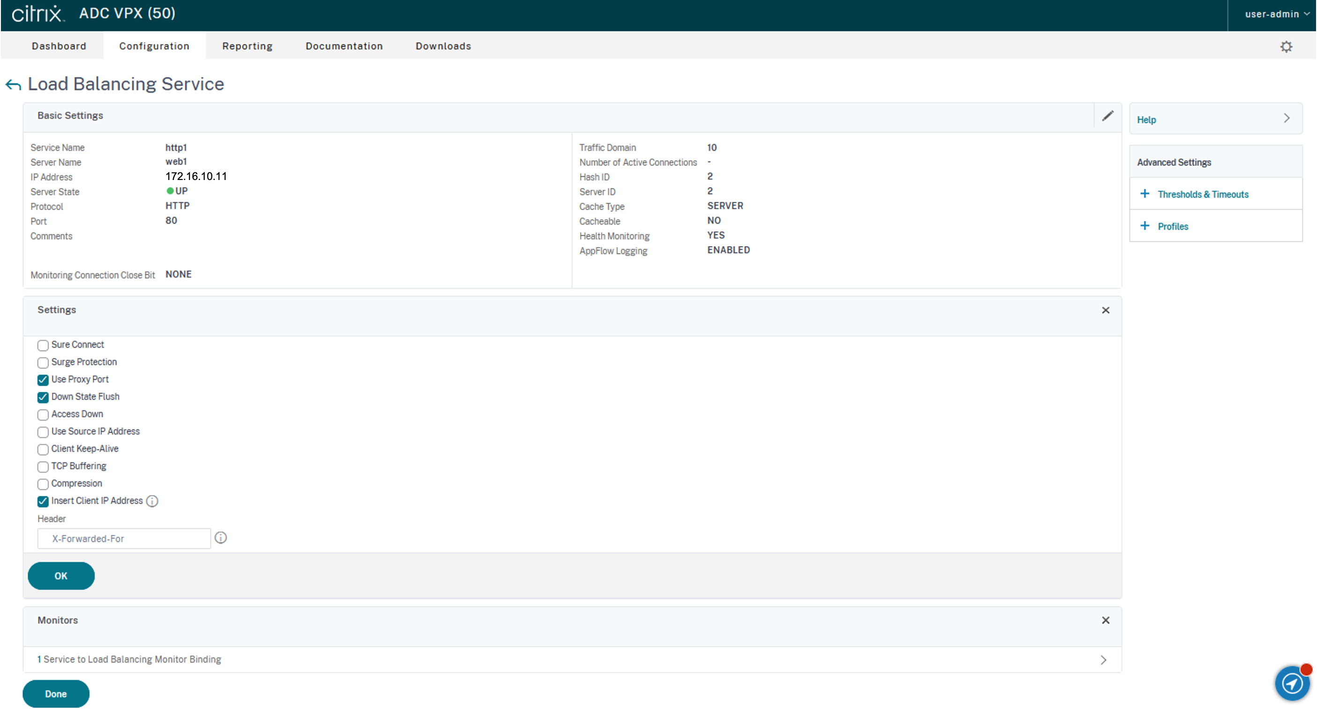Click info icon beside the Header field
This screenshot has width=1317, height=713.
(220, 538)
